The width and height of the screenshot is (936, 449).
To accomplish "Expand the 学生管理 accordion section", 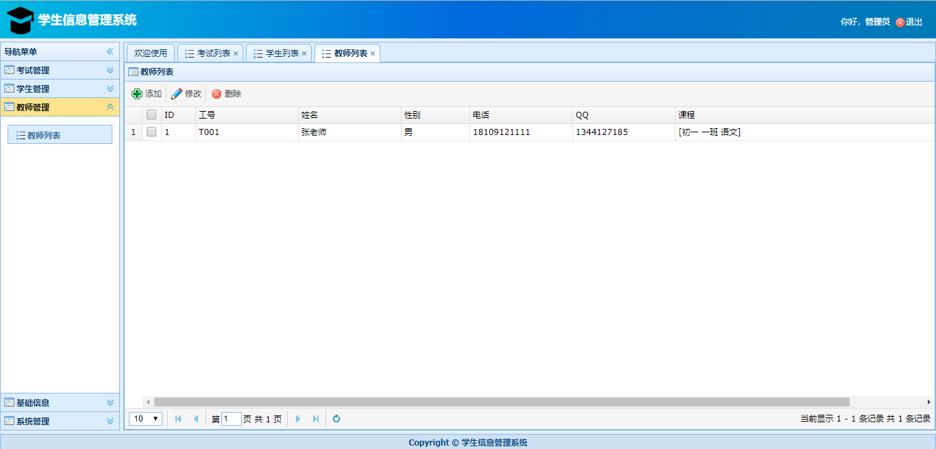I will point(110,88).
